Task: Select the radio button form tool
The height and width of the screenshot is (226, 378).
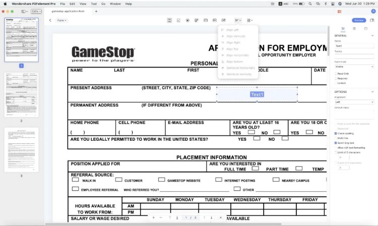Action: [x=187, y=21]
